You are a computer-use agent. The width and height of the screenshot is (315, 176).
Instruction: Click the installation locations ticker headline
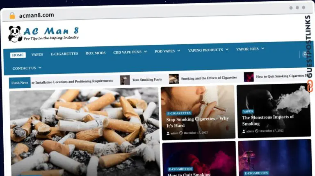72,82
